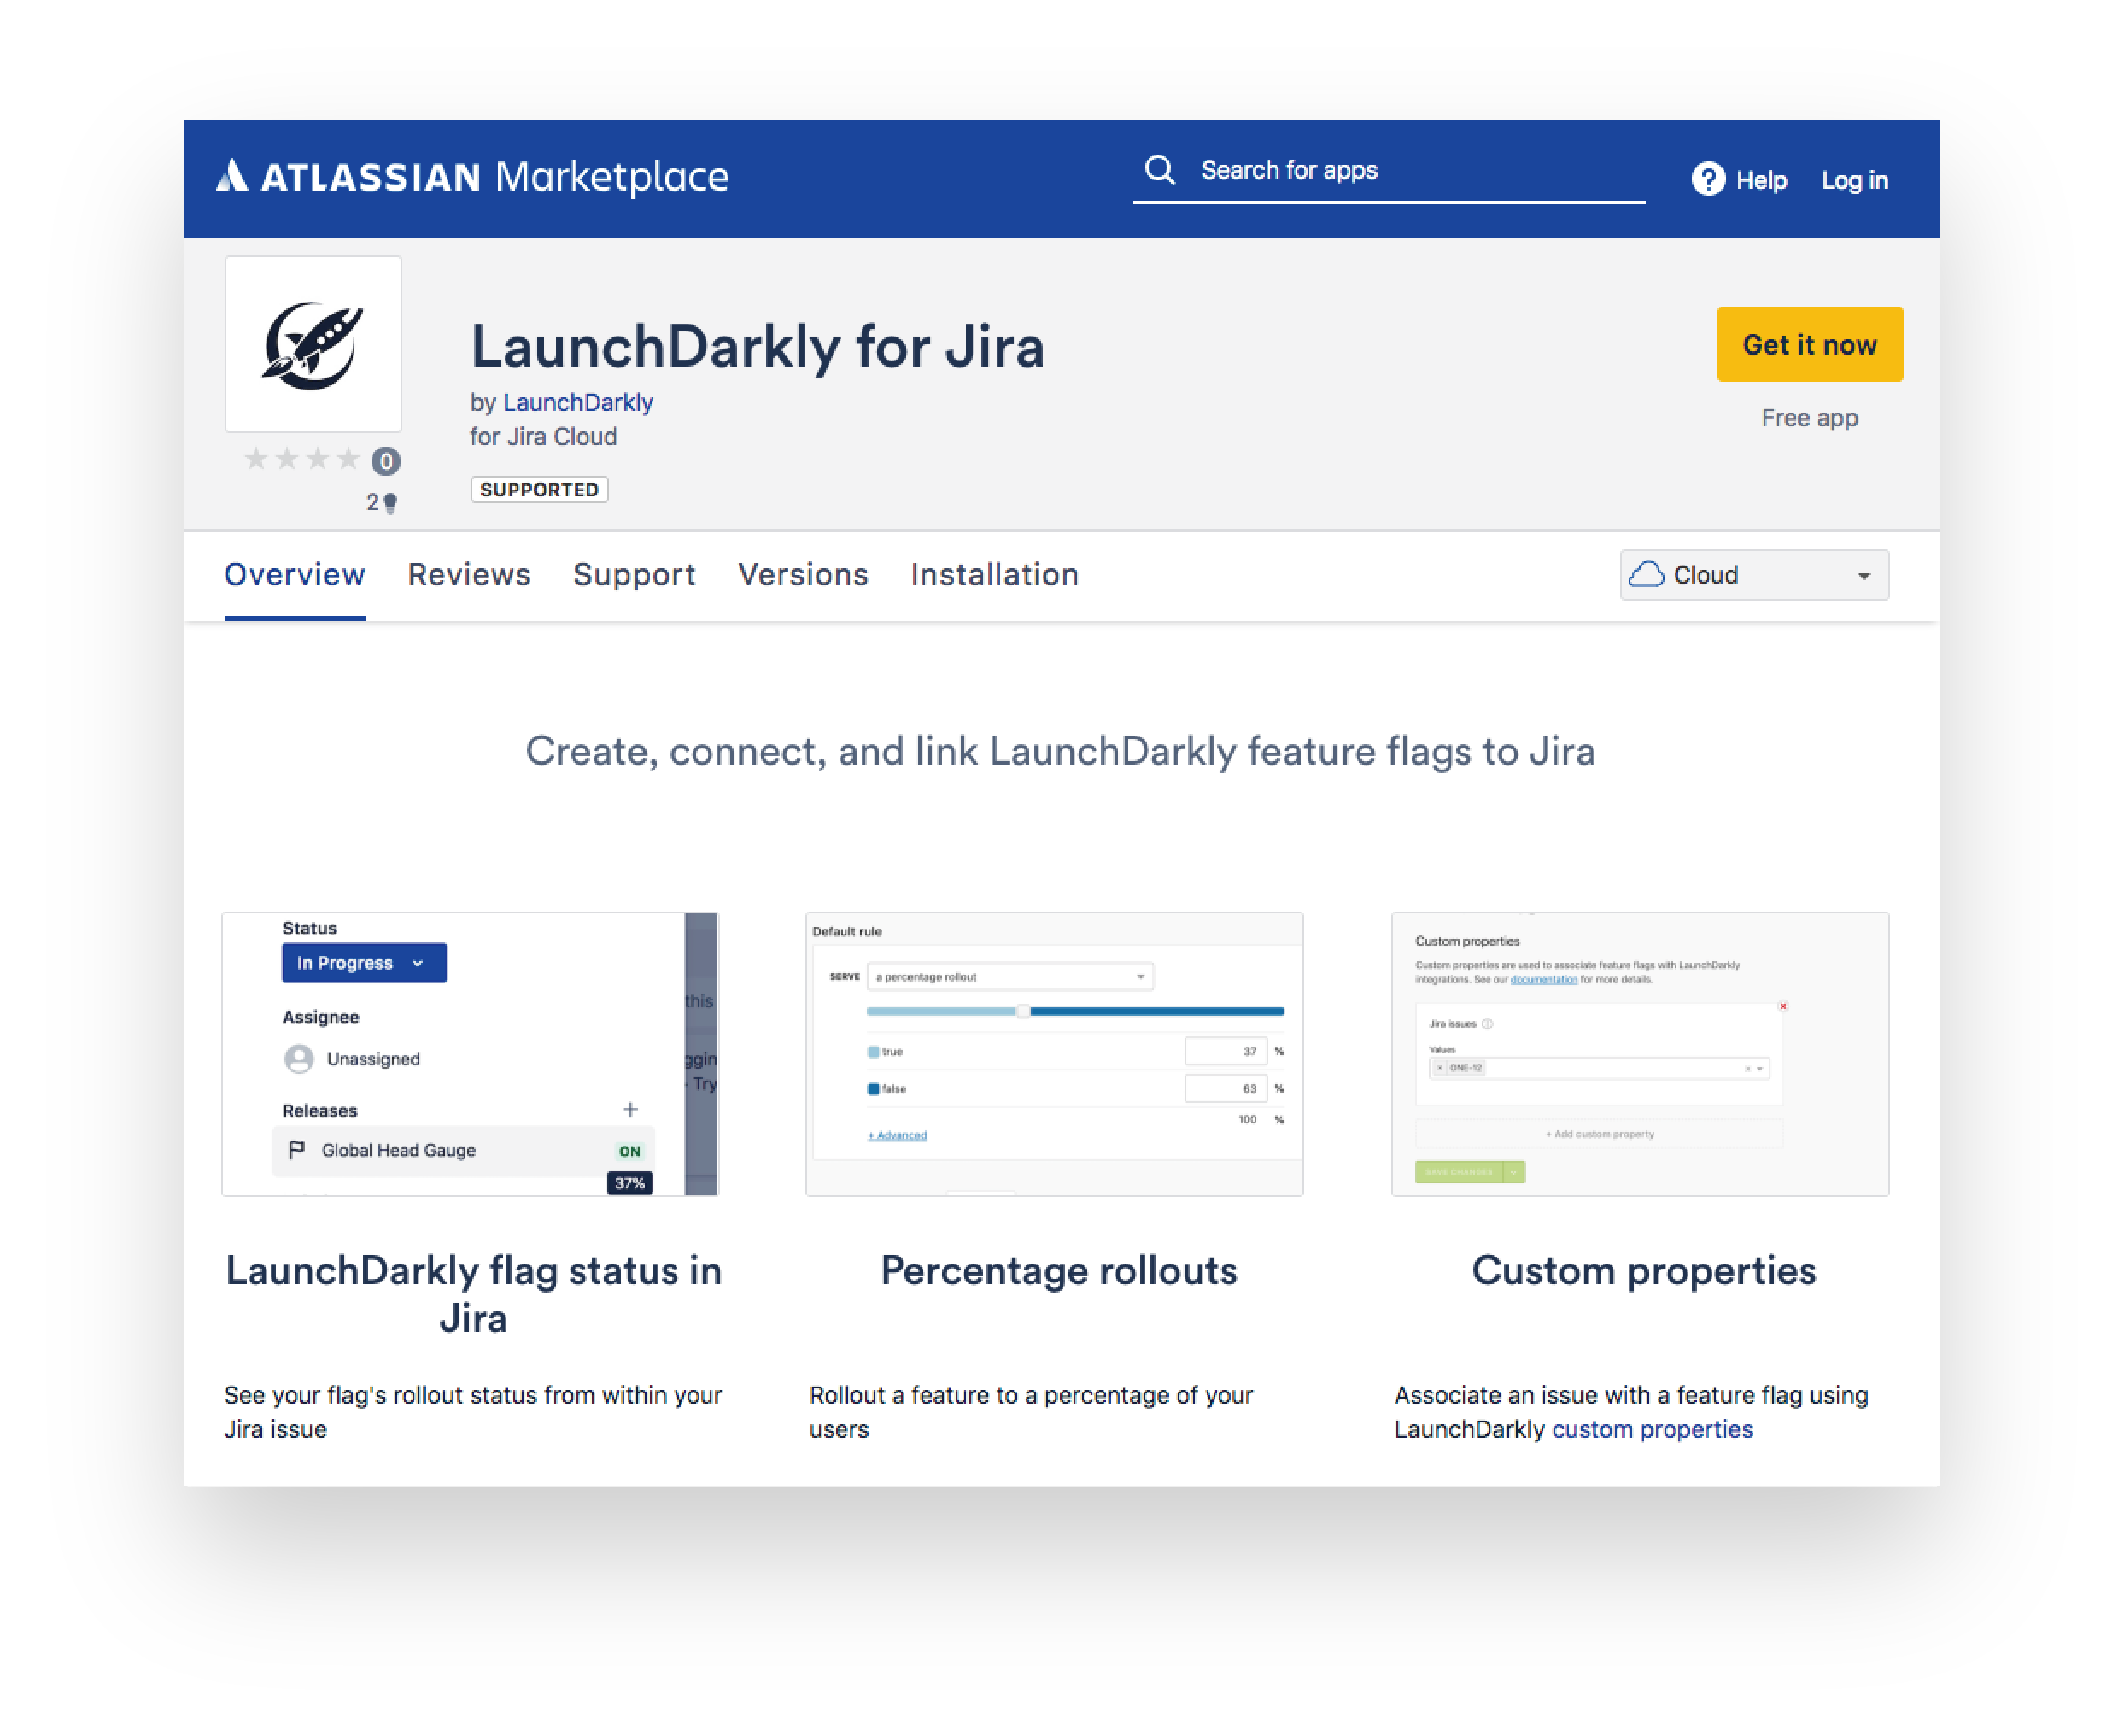Switch to the Reviews tab

coord(468,575)
